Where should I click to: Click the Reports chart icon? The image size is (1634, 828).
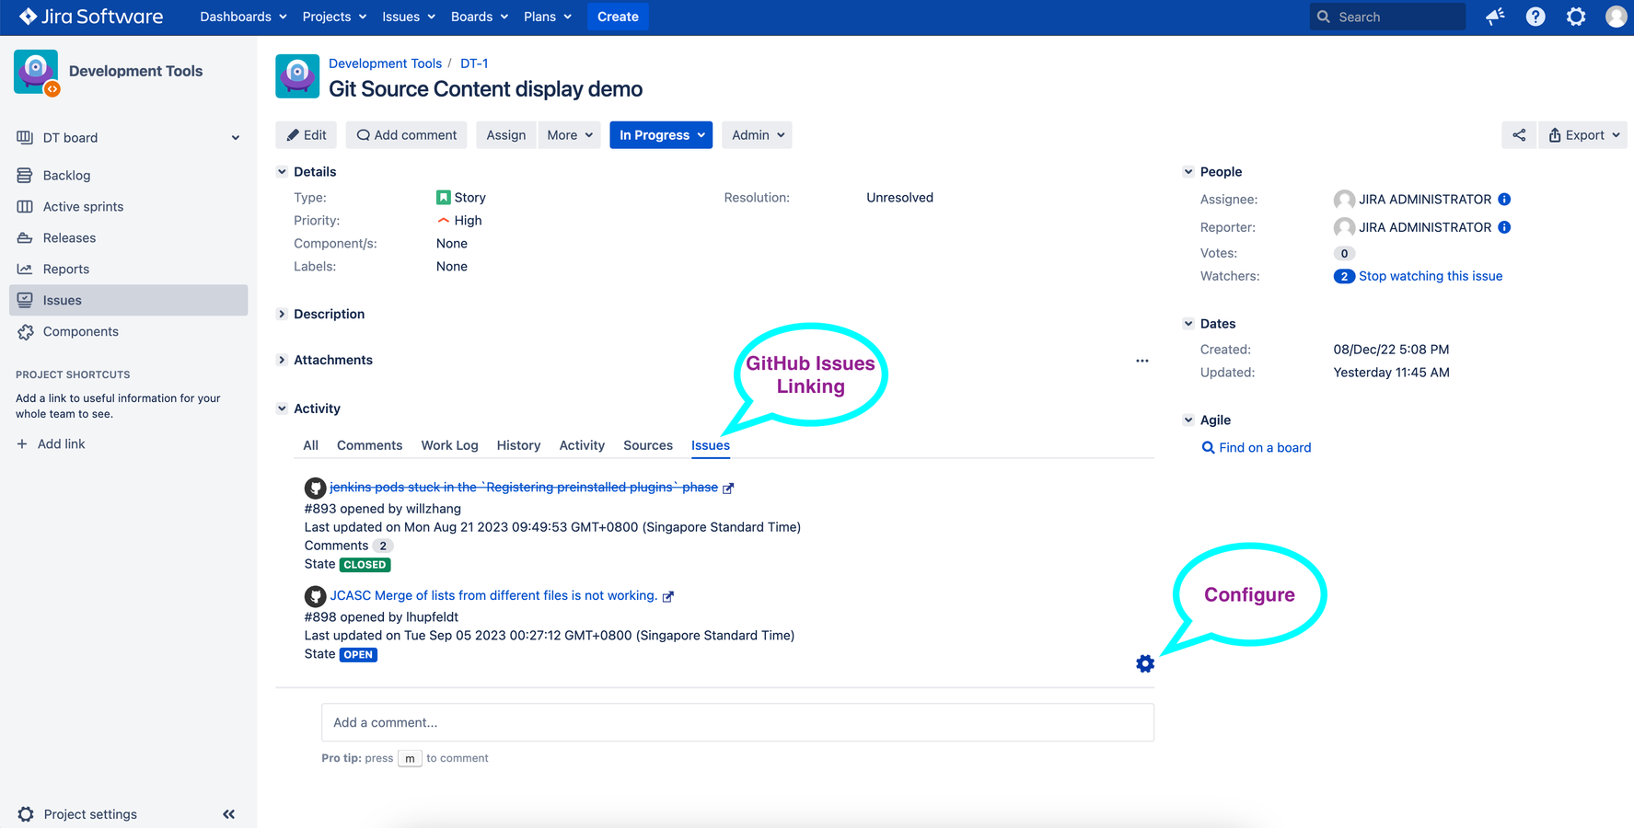(x=25, y=269)
